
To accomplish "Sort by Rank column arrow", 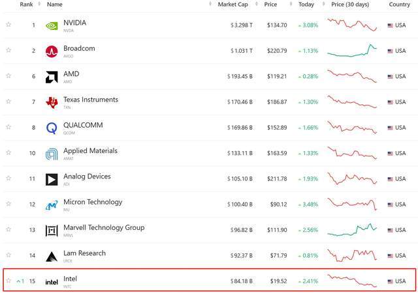I will tap(39, 4).
